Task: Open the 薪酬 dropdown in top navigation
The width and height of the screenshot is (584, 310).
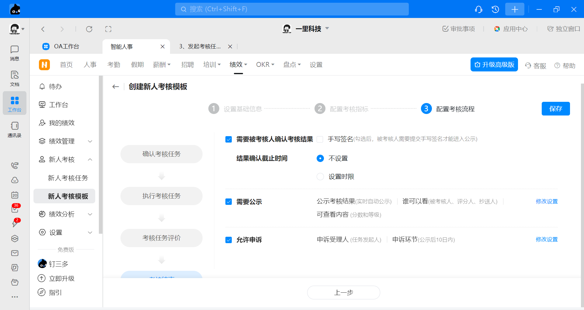Action: [162, 65]
